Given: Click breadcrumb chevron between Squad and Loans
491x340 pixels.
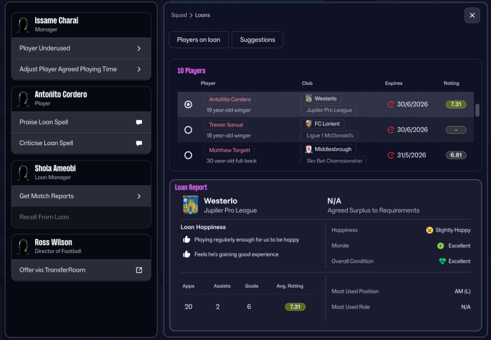Looking at the screenshot, I should tap(191, 15).
